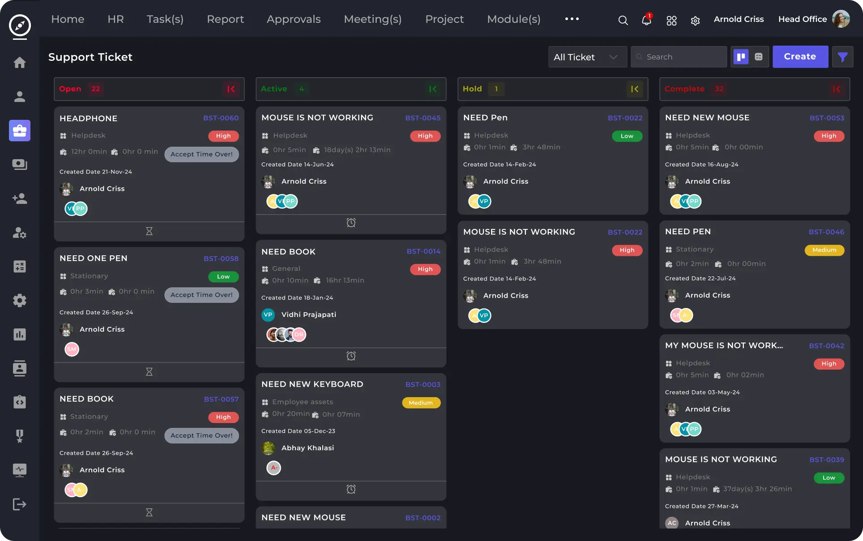Switch to list view layout
The image size is (863, 541).
(x=759, y=57)
